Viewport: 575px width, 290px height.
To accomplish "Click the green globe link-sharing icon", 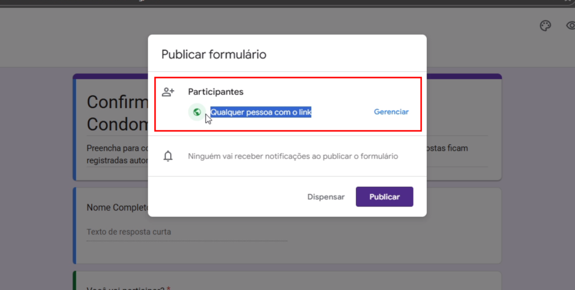I will click(197, 112).
